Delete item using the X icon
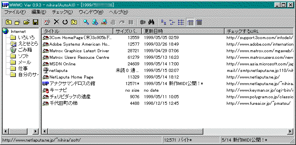The width and height of the screenshot is (296, 145). pos(56,22)
